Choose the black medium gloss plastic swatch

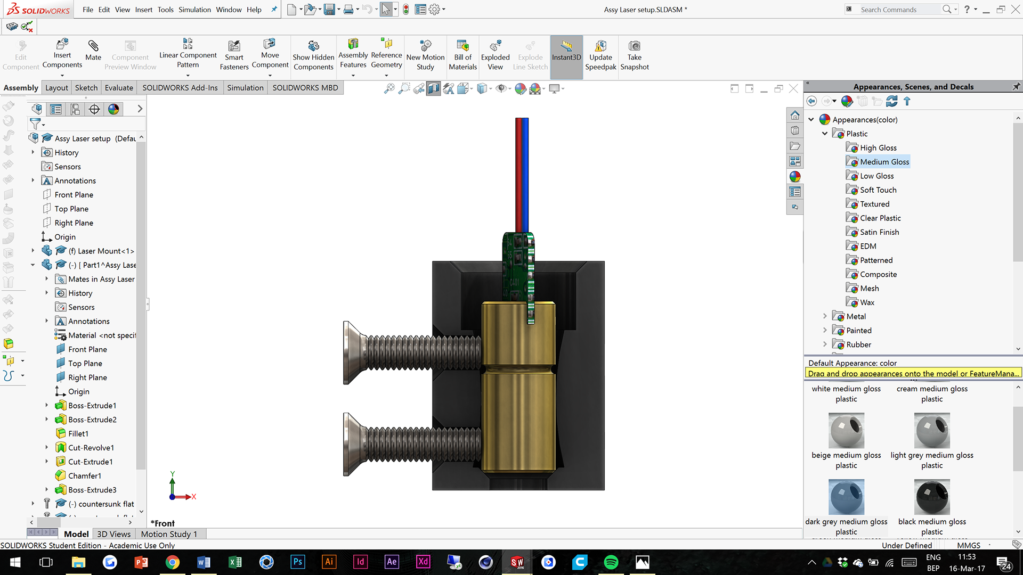tap(932, 497)
